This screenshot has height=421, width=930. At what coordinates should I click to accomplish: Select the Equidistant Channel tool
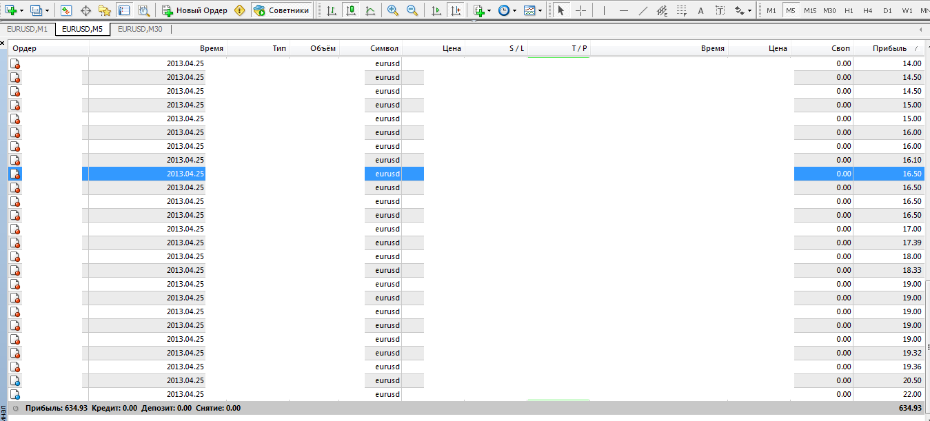point(662,10)
